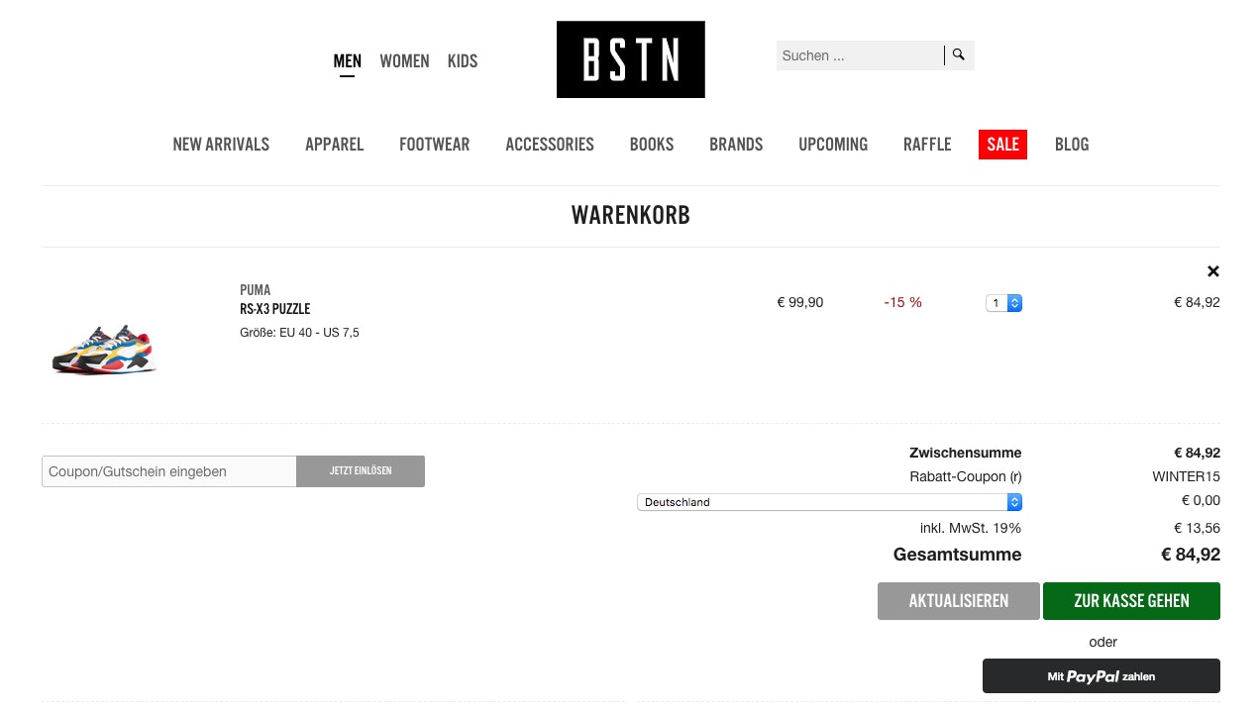Remove the Puma item with X icon
Screen dimensions: 1259x715
1212,271
